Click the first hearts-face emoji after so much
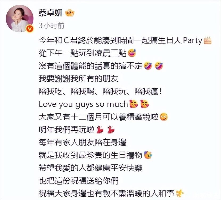This screenshot has height=200, width=221. coord(134,104)
